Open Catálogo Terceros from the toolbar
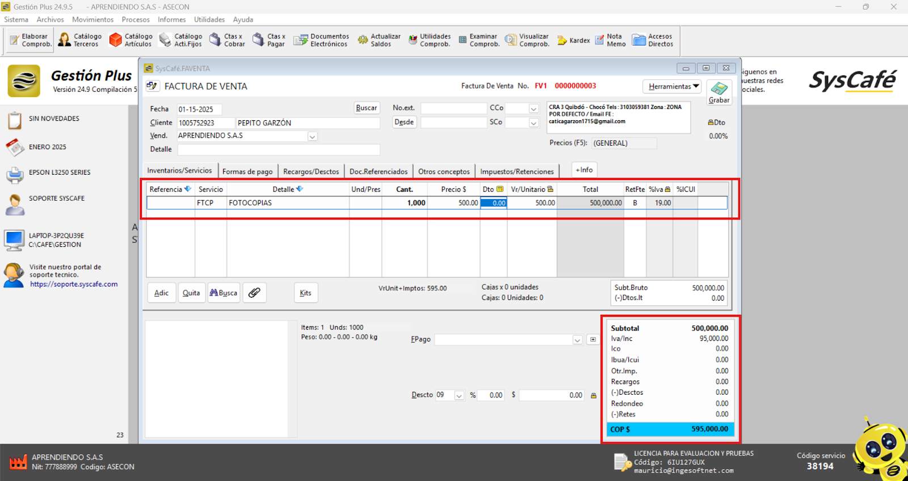908x481 pixels. point(80,40)
